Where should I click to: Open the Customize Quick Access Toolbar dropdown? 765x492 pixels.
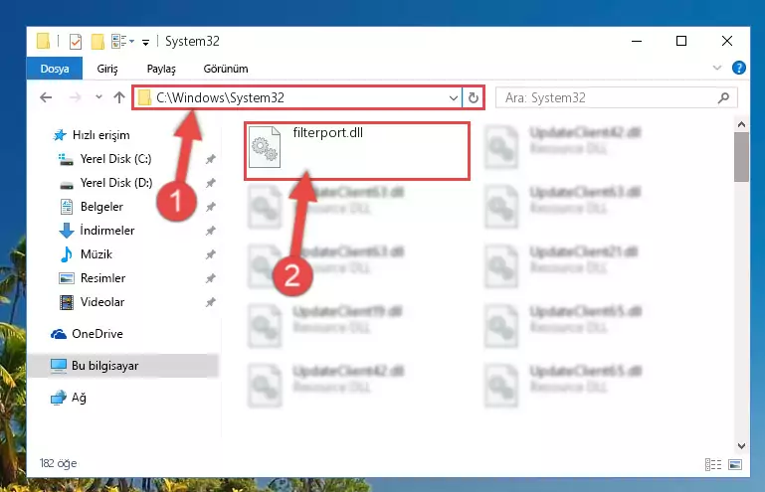tap(145, 43)
